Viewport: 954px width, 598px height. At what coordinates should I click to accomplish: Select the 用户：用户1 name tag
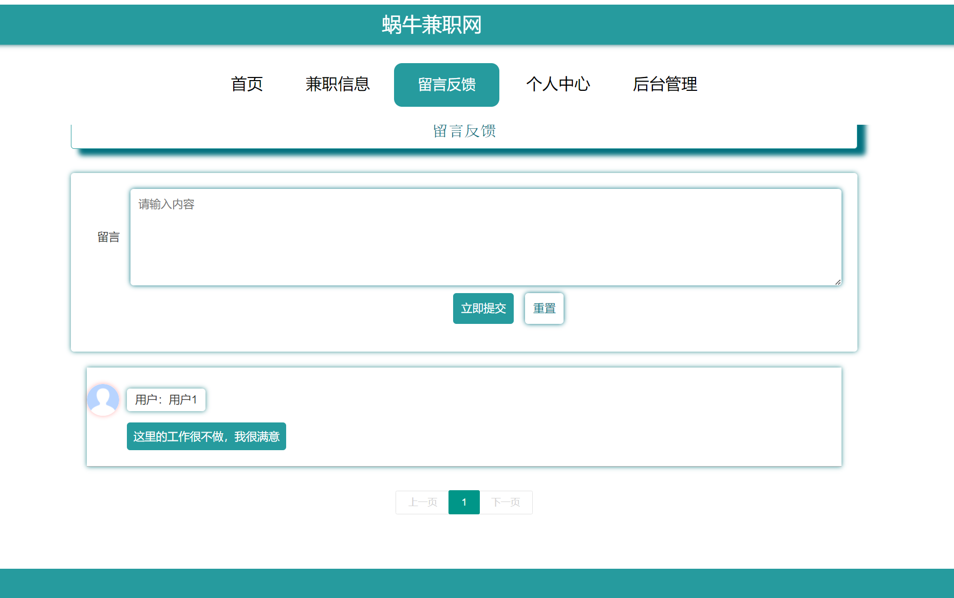(x=166, y=400)
